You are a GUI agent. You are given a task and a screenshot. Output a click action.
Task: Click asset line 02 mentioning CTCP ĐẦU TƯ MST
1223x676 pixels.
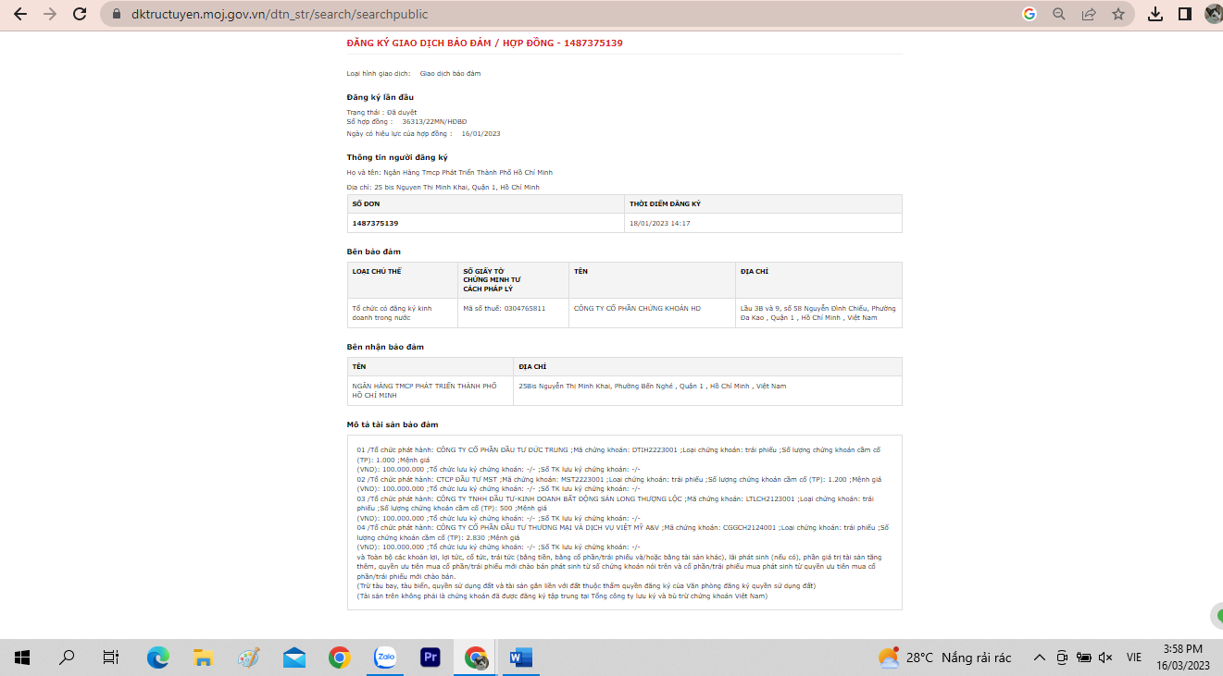(x=618, y=479)
